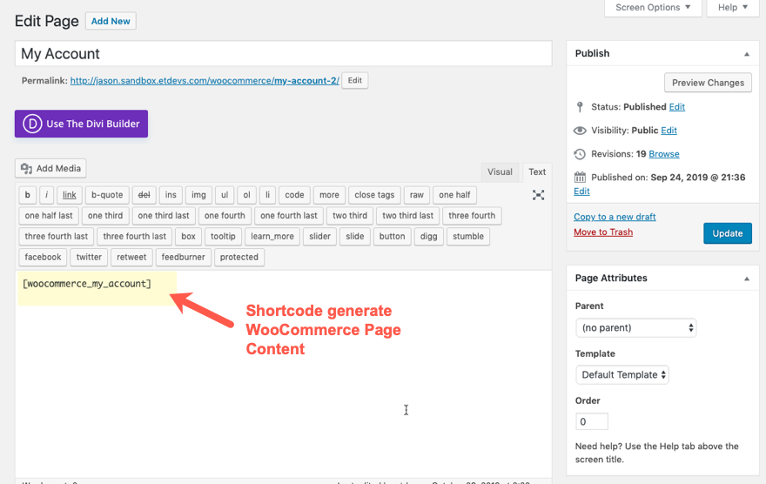Insert italic tag with i button
Viewport: 766px width, 484px height.
pos(47,195)
